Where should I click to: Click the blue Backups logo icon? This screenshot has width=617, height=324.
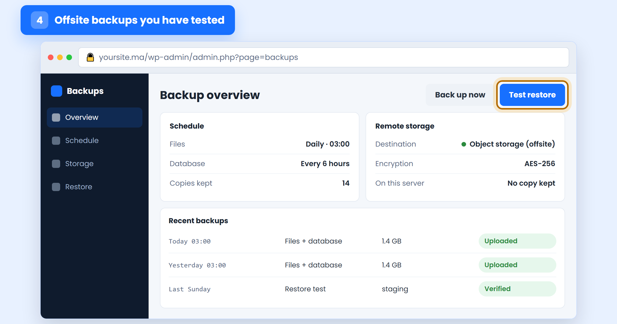57,91
